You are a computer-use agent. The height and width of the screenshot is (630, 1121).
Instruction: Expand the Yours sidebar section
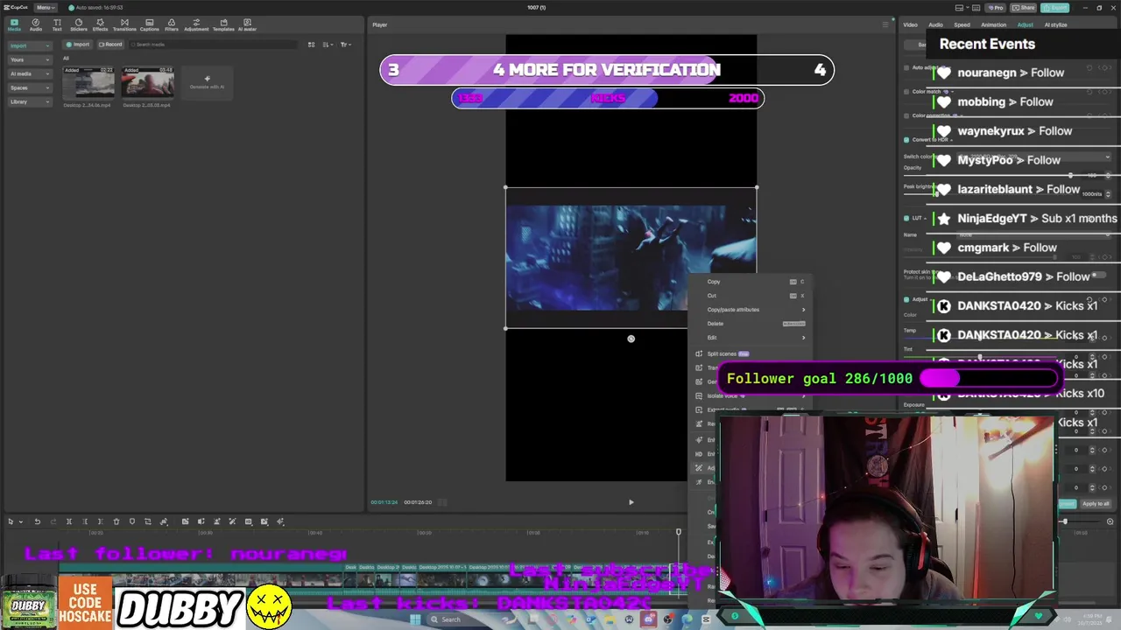[30, 59]
